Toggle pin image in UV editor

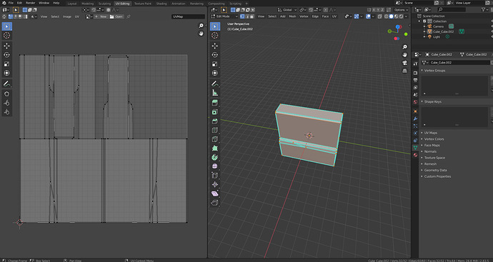129,16
